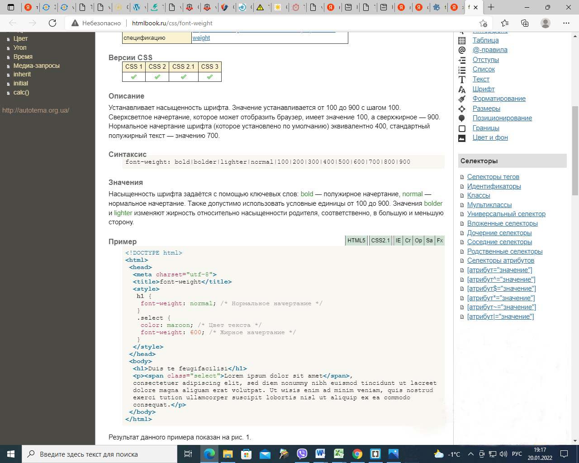Open a new browser tab
This screenshot has width=579, height=463.
coord(491,7)
